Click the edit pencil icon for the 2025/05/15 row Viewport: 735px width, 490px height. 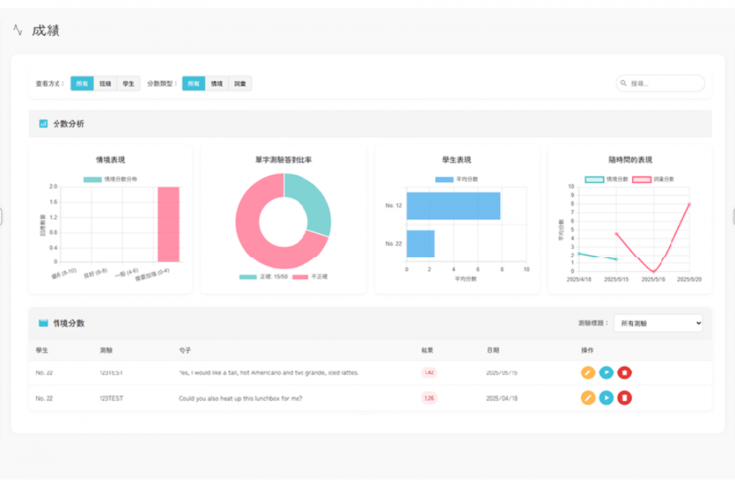588,372
